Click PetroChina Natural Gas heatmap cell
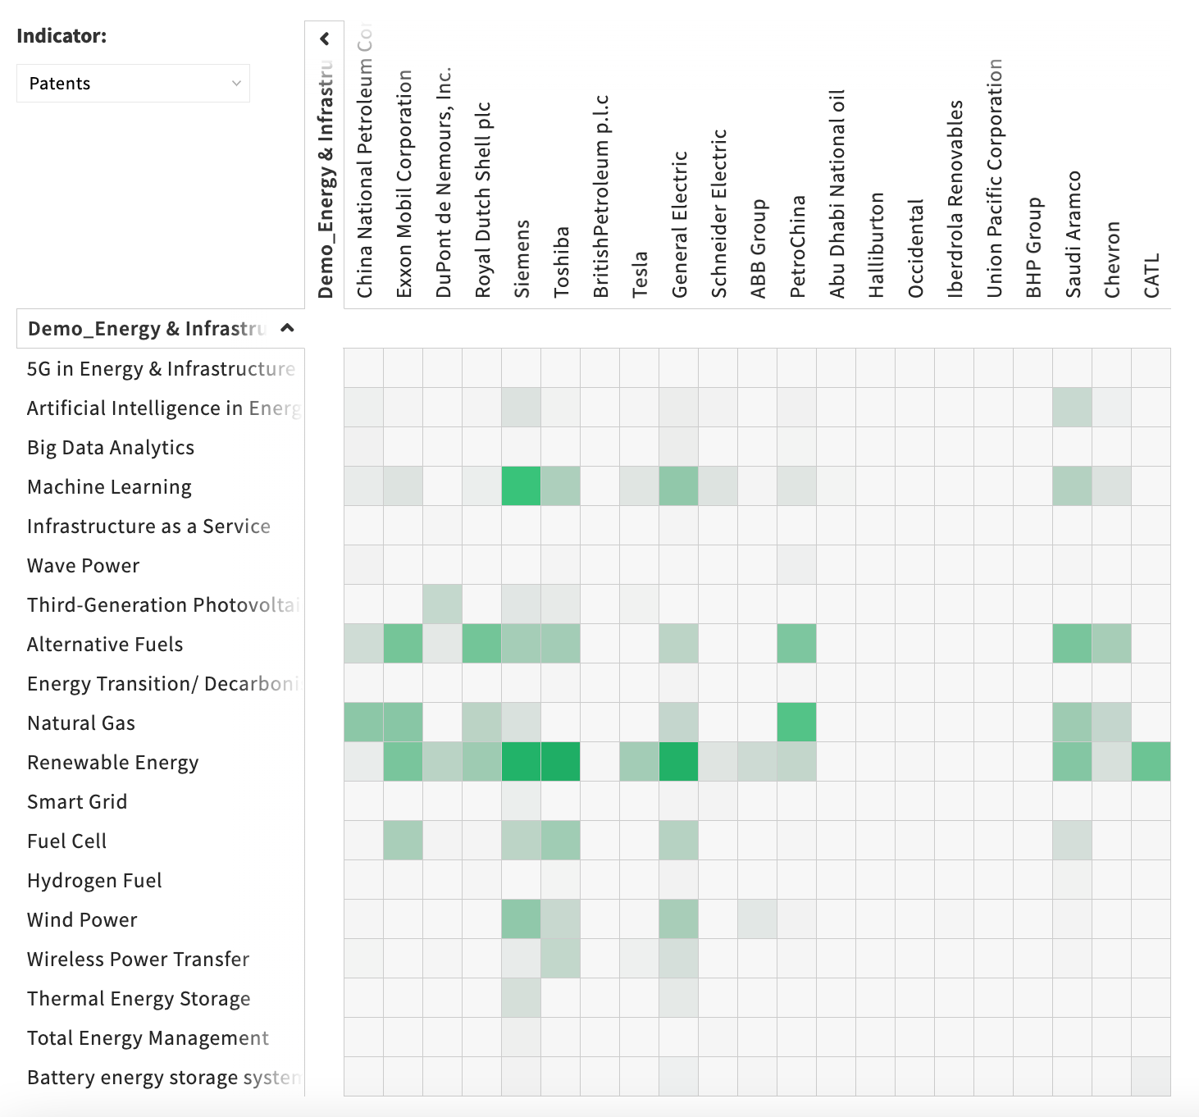The height and width of the screenshot is (1117, 1199). click(x=797, y=723)
